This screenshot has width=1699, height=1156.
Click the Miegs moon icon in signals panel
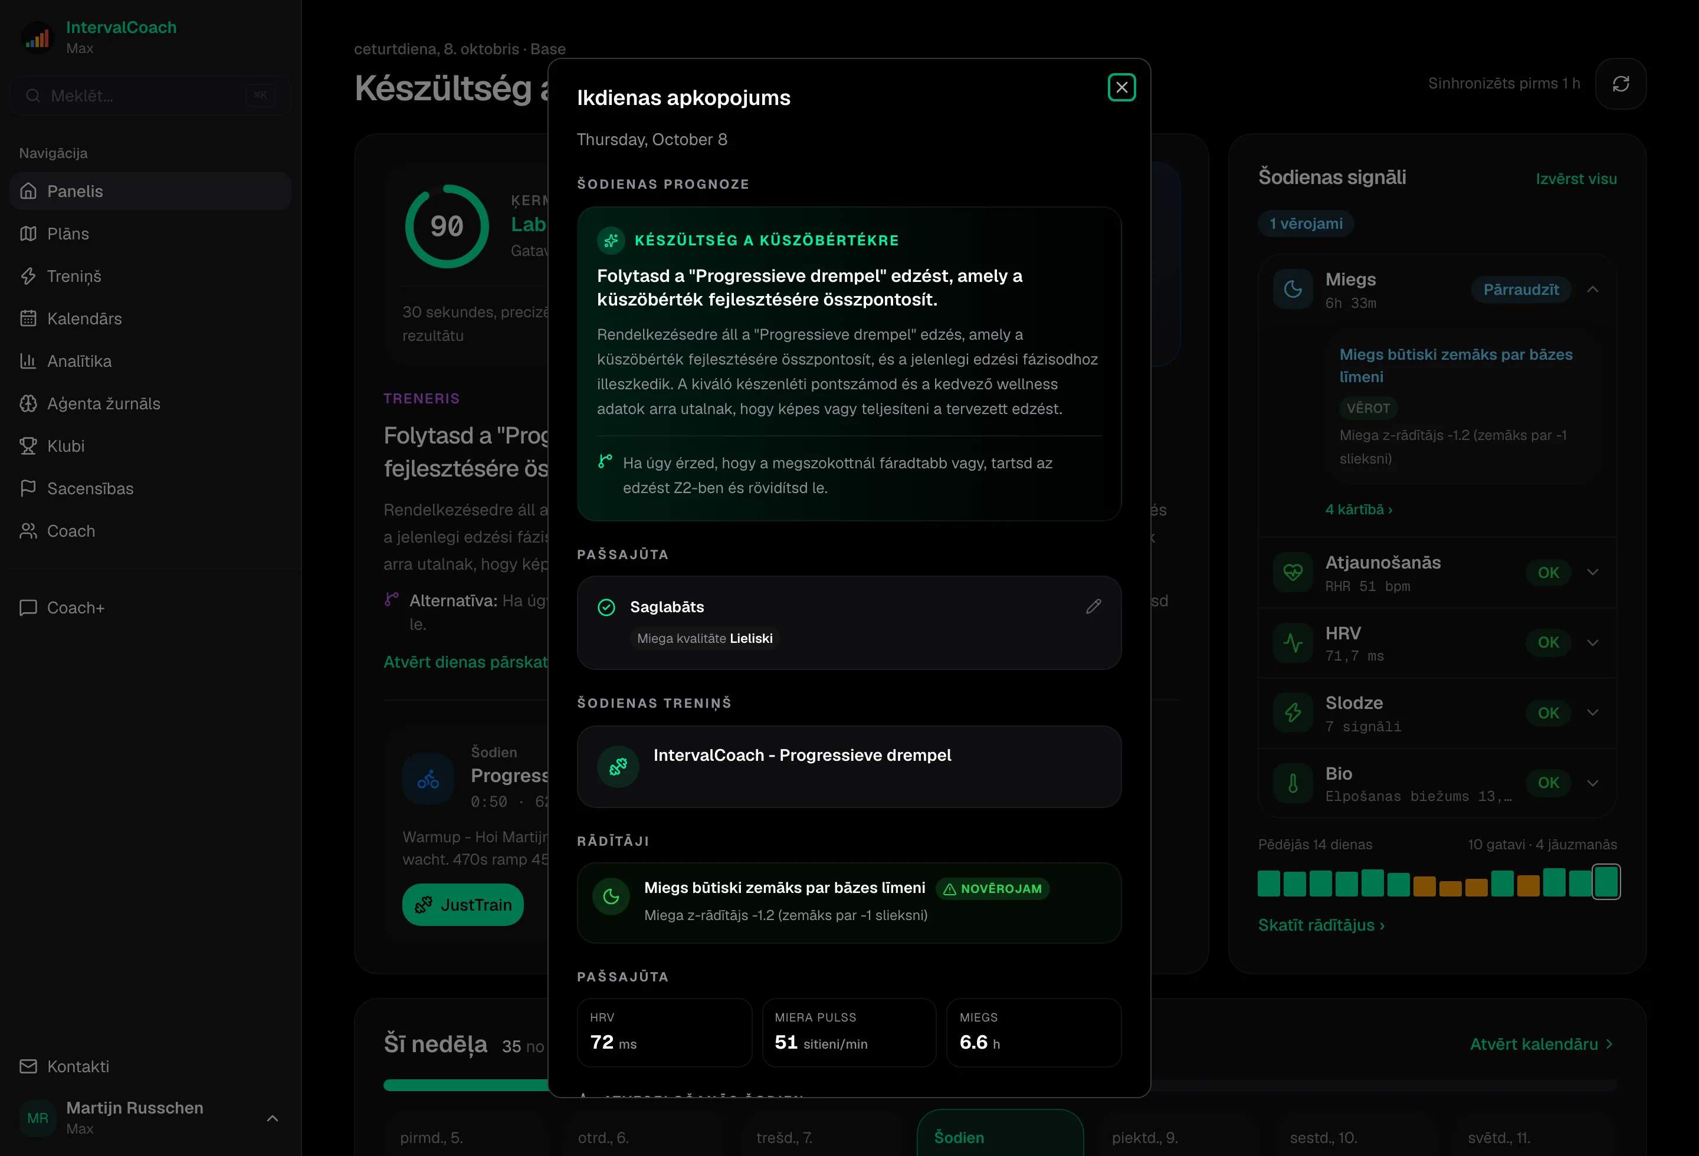tap(1293, 290)
